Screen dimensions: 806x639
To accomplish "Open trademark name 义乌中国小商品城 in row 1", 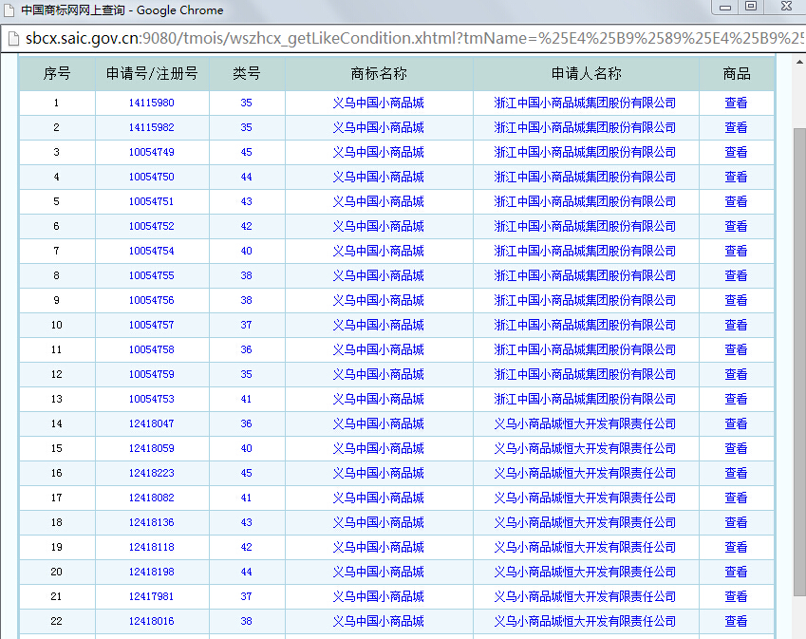I will pos(379,103).
